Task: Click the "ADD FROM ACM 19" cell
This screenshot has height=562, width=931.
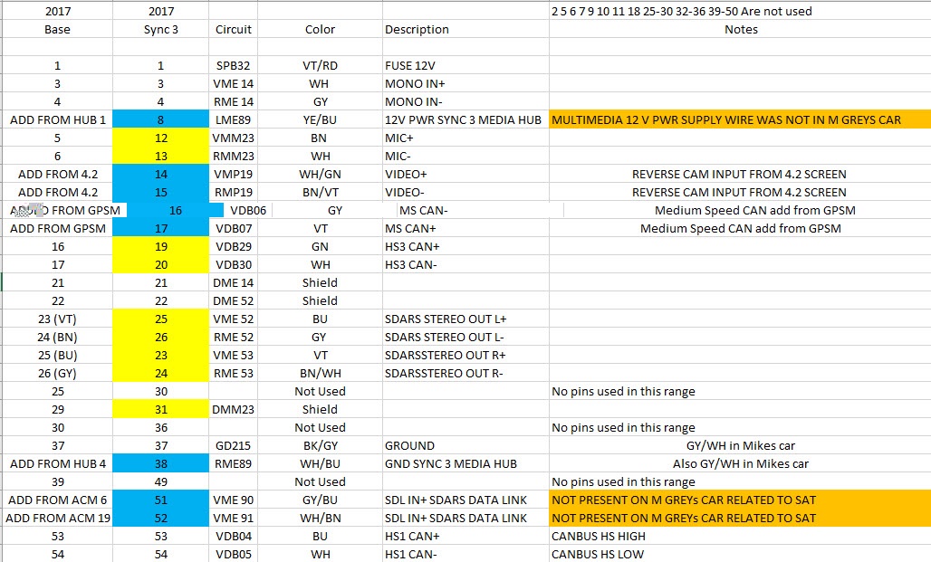Action: point(57,518)
